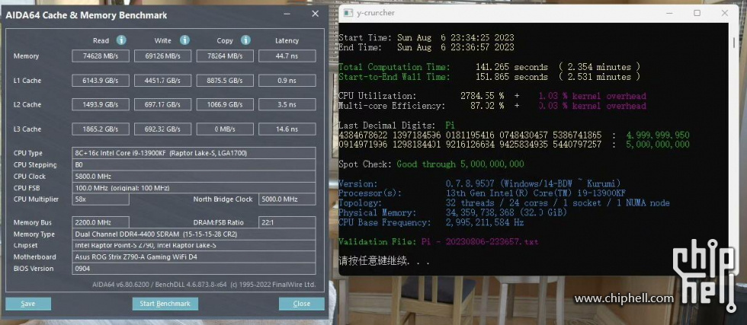Viewport: 747px width, 325px height.
Task: Click the CPU Clock field 5800.0 MHz
Action: pos(194,176)
